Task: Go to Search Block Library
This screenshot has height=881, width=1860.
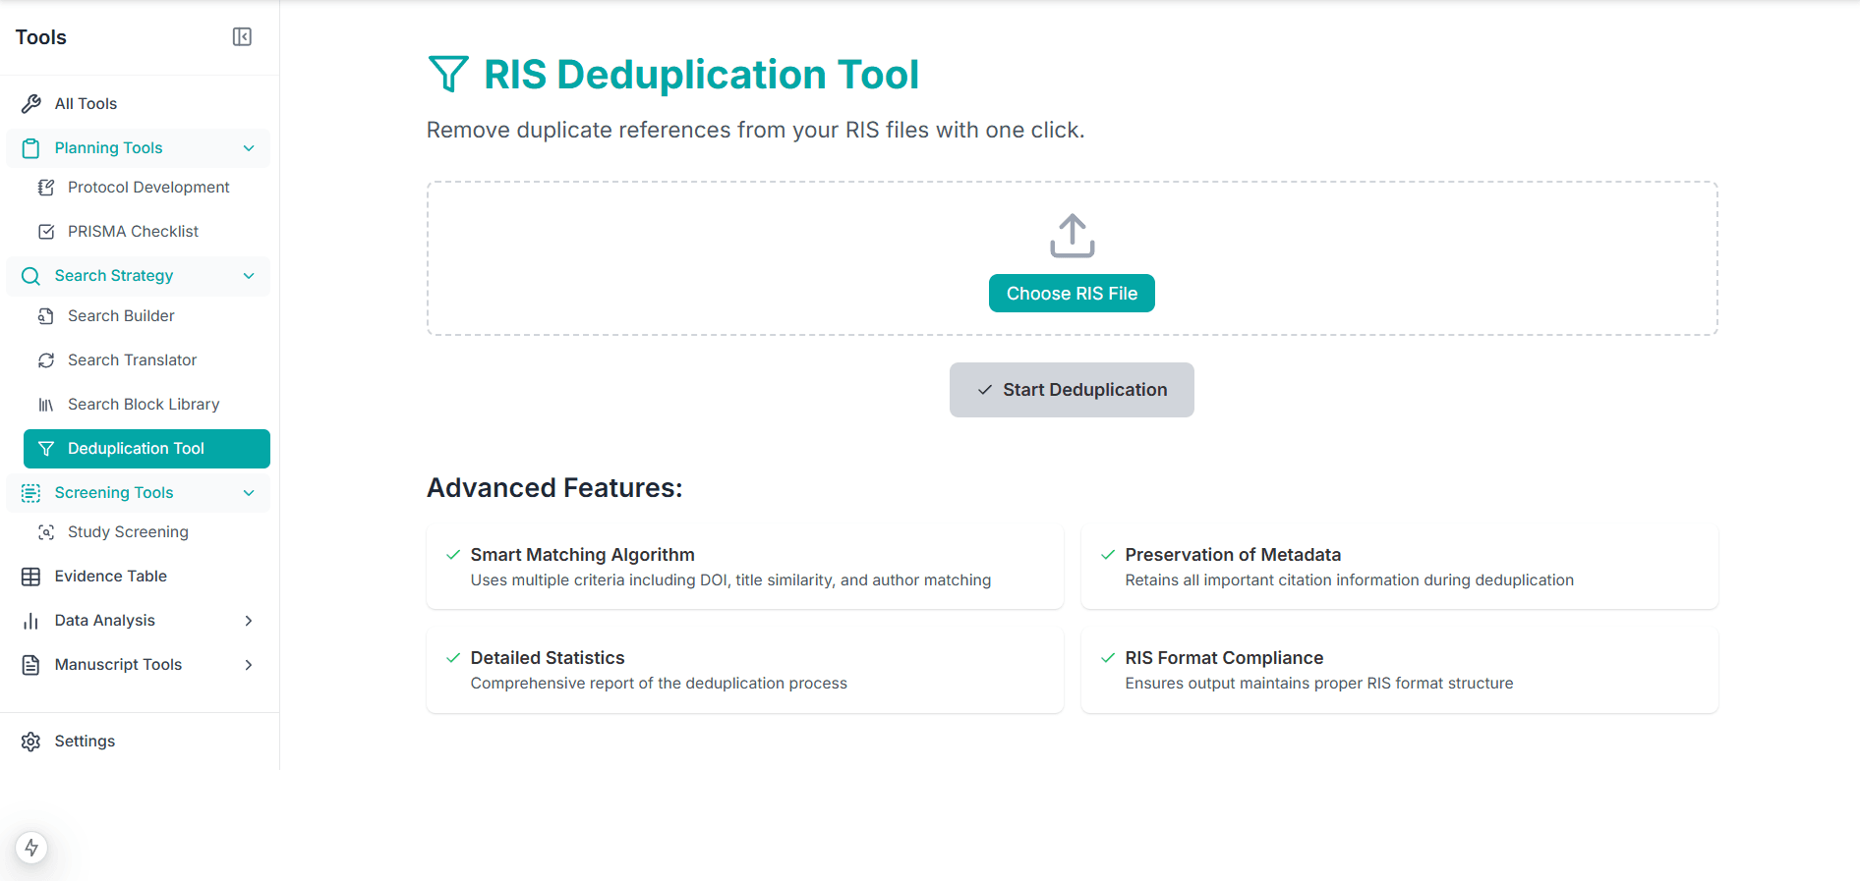Action: (x=143, y=405)
